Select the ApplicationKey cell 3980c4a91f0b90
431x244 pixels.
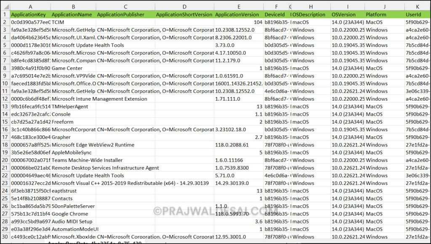[x=30, y=68]
